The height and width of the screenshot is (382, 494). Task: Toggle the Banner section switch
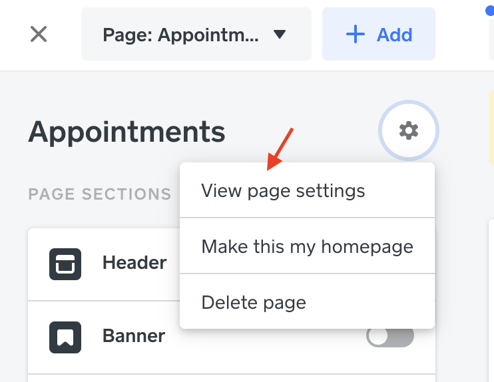pos(390,337)
